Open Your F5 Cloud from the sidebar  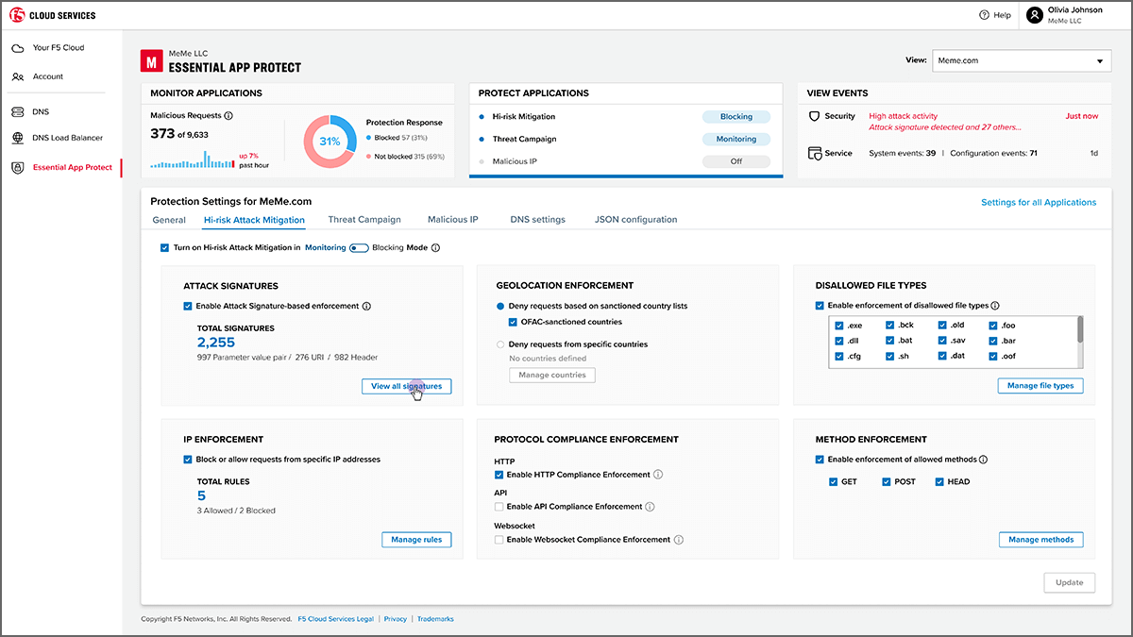click(x=59, y=47)
